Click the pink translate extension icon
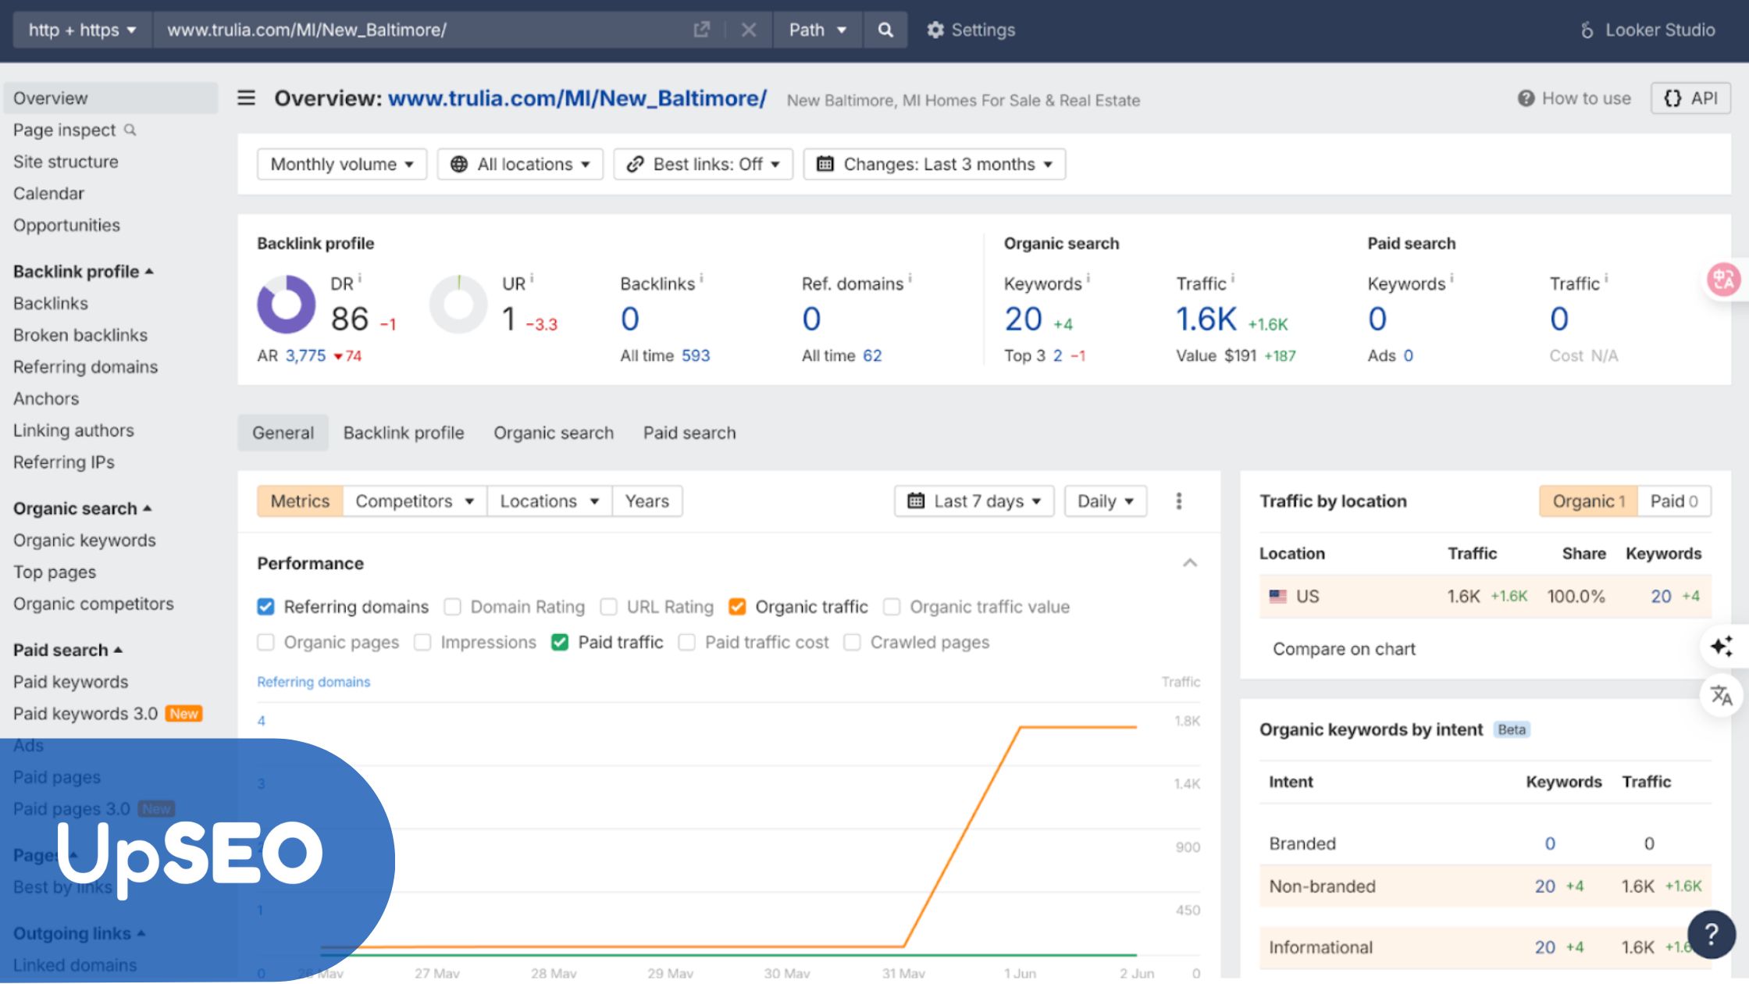Screen dimensions: 1749x984 tap(1724, 279)
